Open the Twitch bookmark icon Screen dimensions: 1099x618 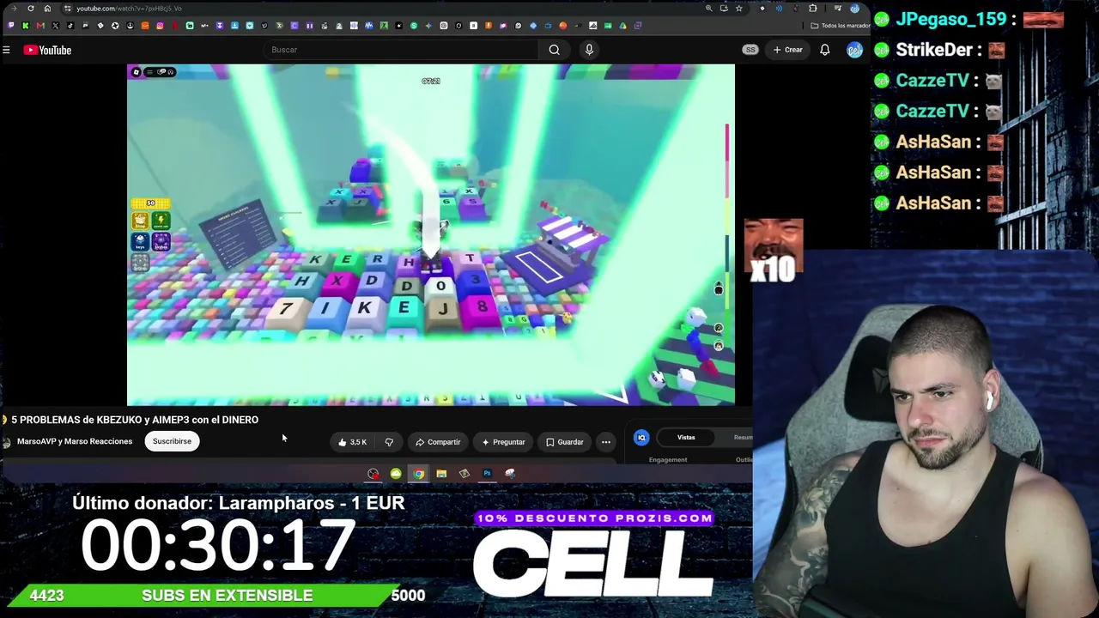point(10,26)
